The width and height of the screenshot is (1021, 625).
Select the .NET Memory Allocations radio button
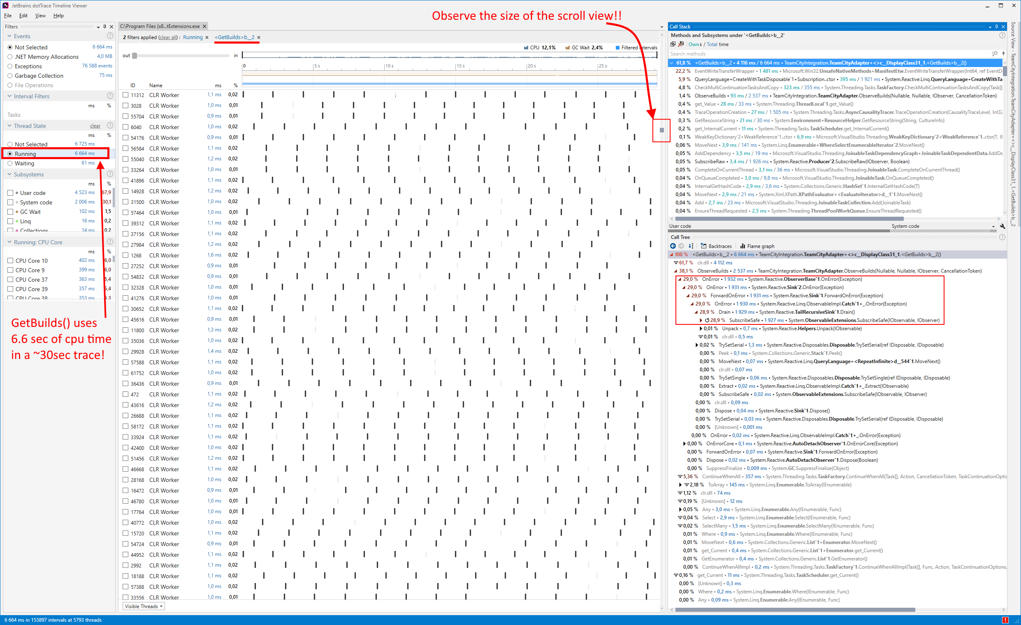(10, 56)
